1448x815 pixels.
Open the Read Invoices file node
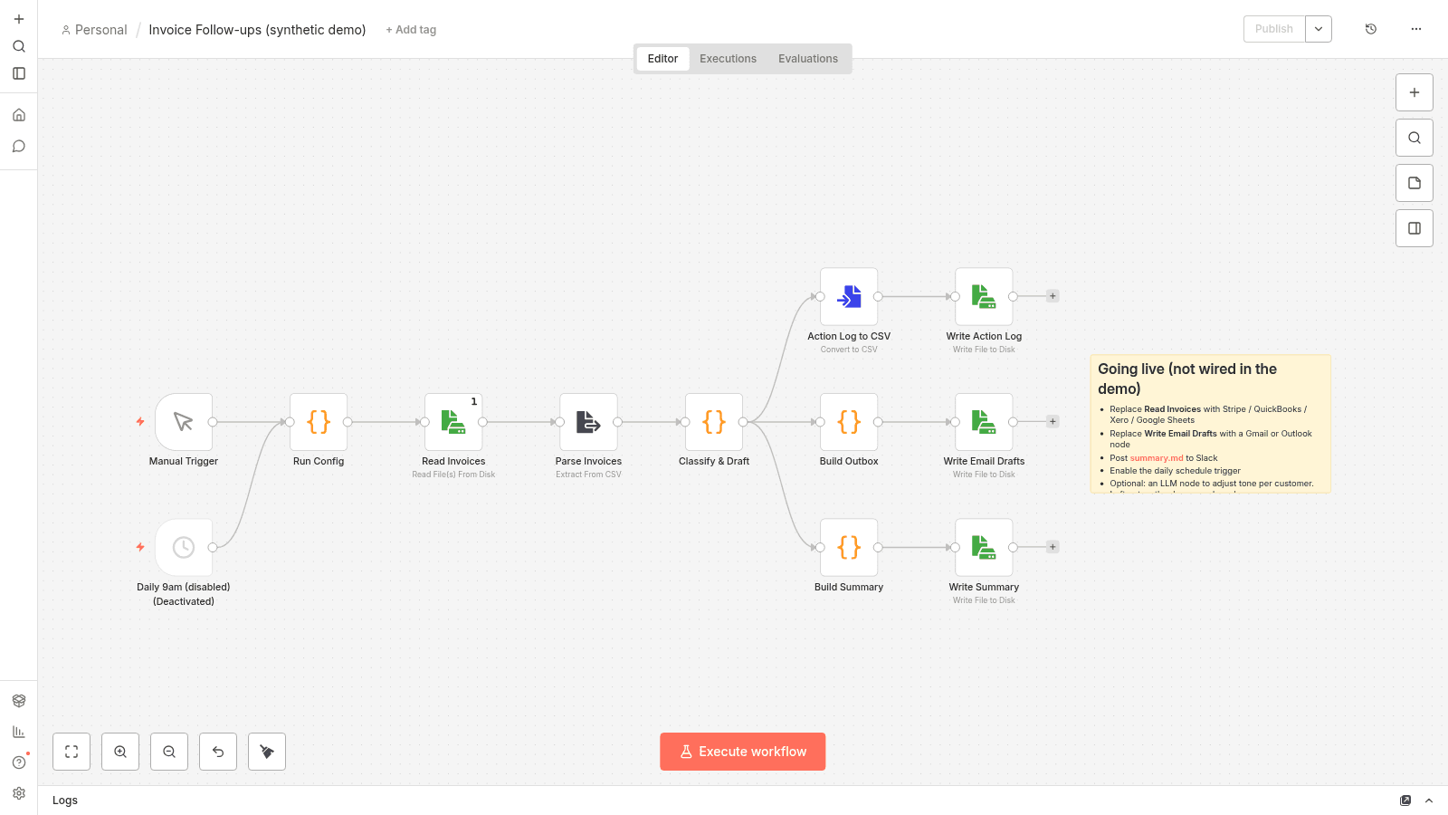[x=453, y=422]
